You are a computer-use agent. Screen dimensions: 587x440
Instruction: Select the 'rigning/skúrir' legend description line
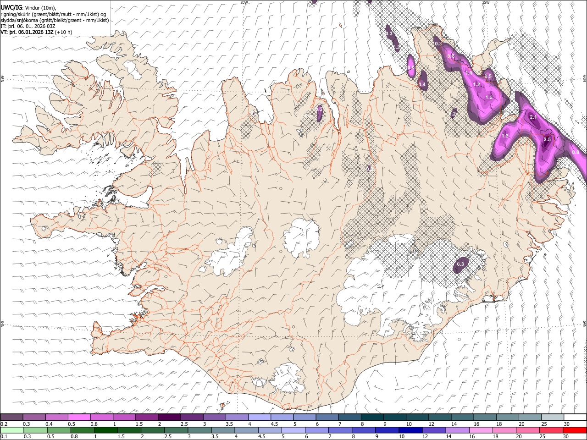click(x=54, y=14)
